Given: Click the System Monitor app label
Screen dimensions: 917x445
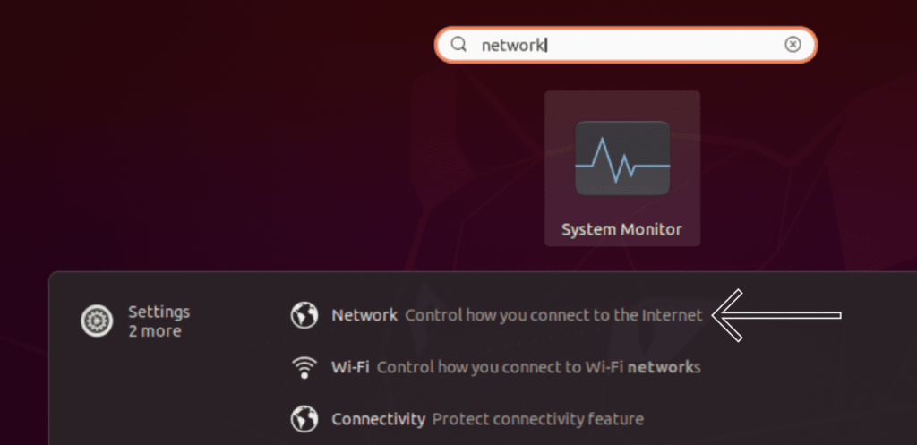Looking at the screenshot, I should 621,230.
